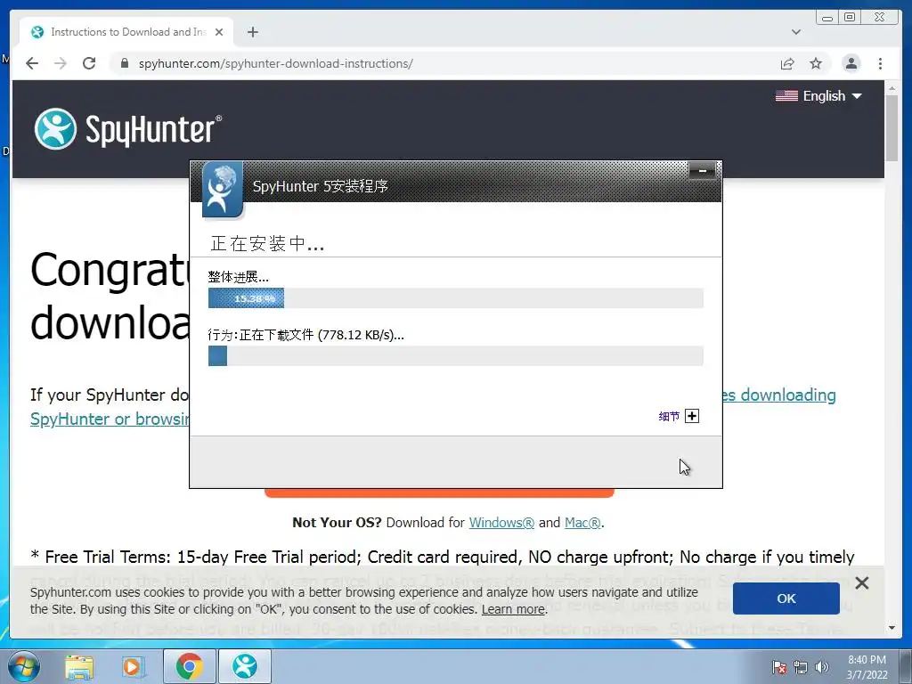Open Windows Explorer from the taskbar
Screen dimensions: 912x684
(79, 666)
